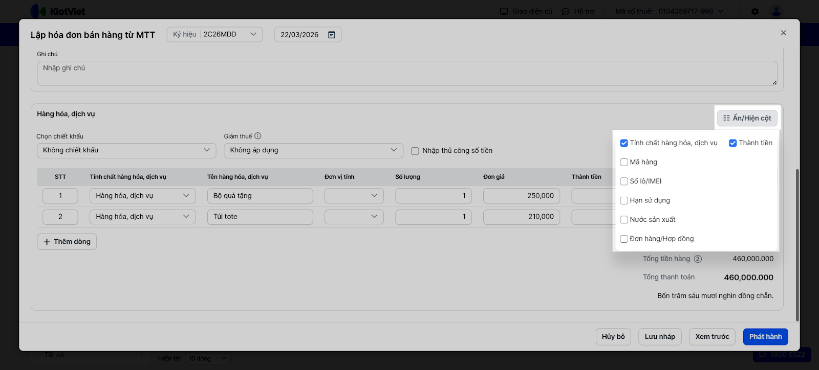Click the info icon next to Giảm thuế

258,136
